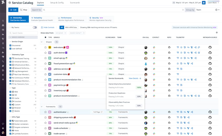Uncheck Kubernetes pods checkbox
The image size is (222, 136).
pyautogui.click(x=10, y=121)
